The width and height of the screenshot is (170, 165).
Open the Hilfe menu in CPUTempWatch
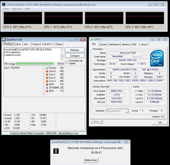[x=27, y=9]
